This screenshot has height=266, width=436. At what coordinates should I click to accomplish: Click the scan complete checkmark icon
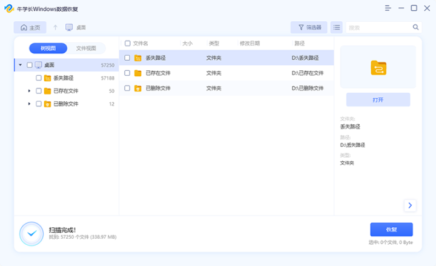[31, 234]
